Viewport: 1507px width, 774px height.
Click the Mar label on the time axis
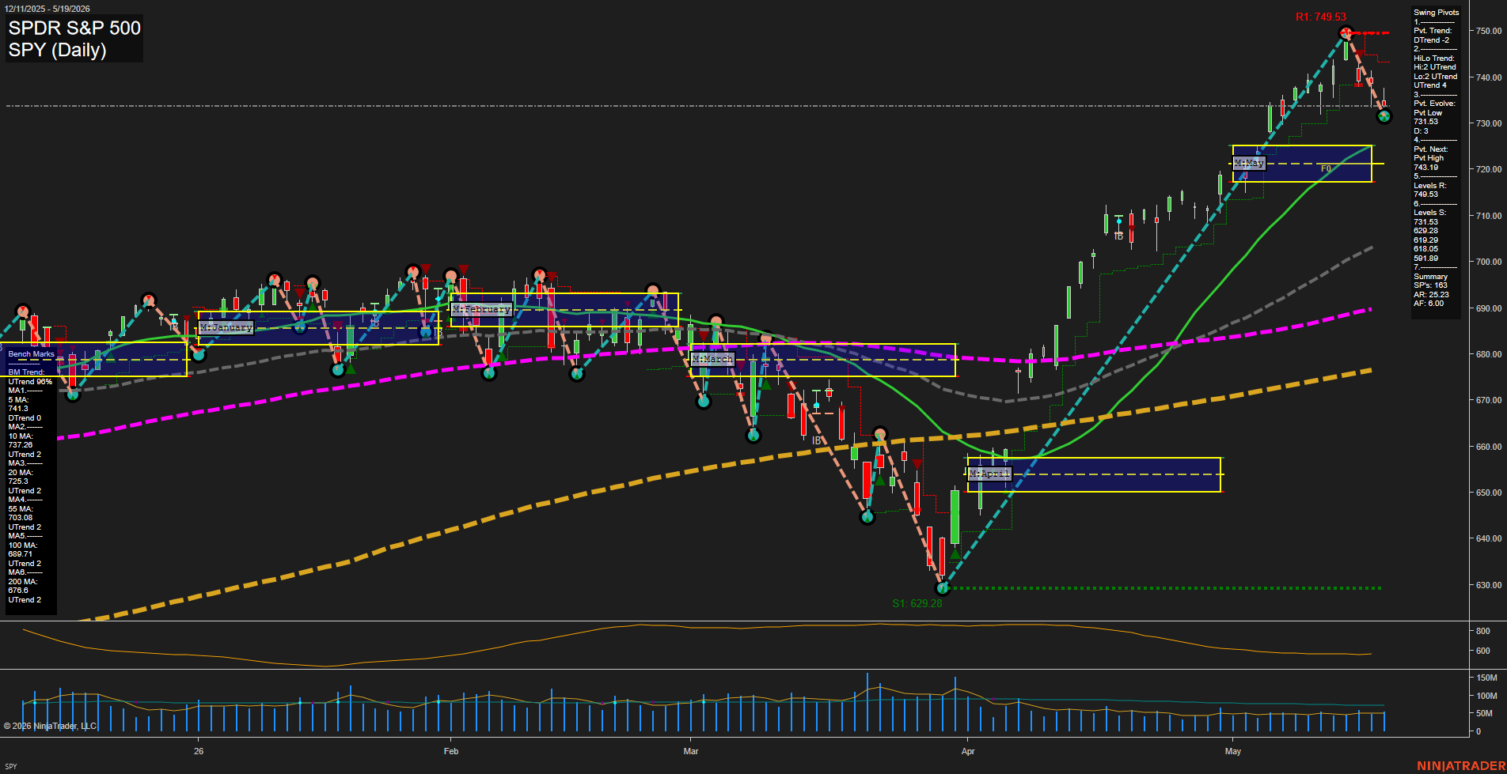[x=691, y=751]
